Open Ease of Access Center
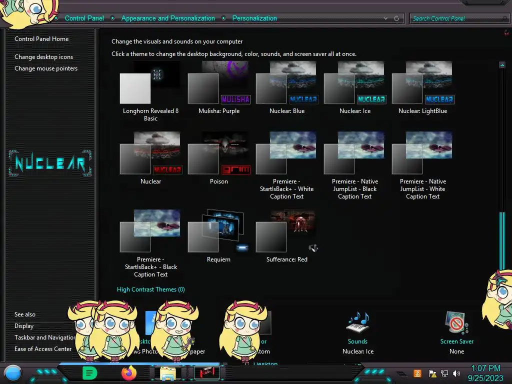 coord(43,348)
